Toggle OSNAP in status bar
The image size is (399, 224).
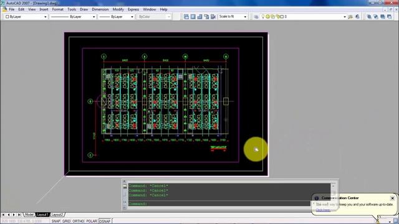105,222
